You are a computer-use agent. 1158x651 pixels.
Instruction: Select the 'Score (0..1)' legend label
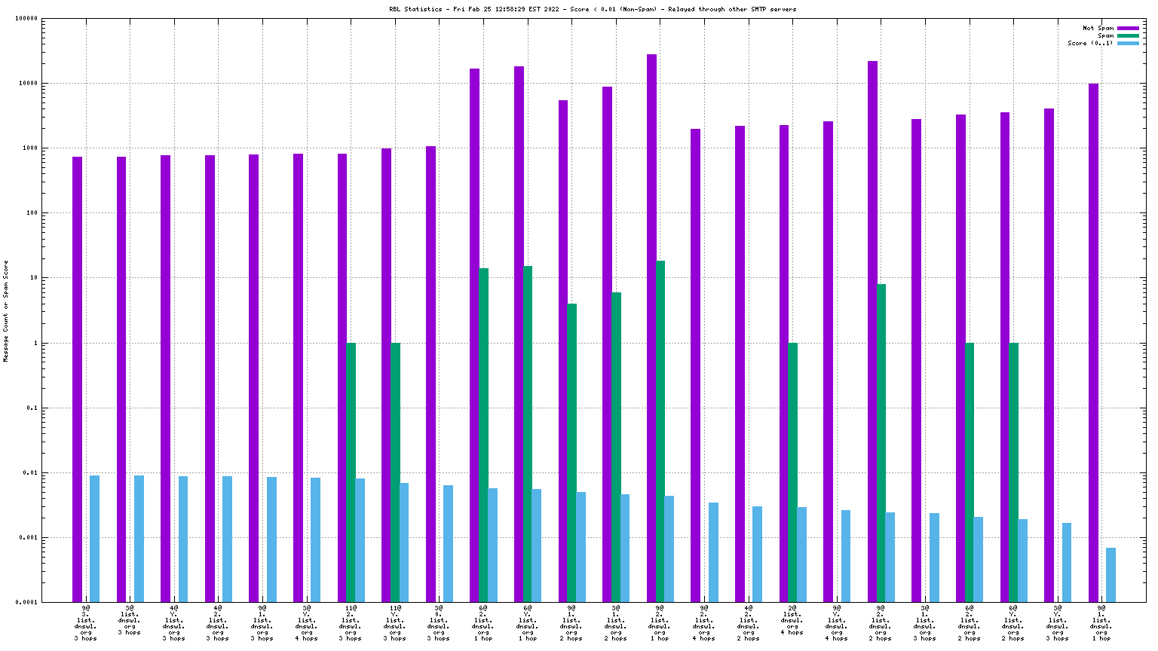[1090, 43]
